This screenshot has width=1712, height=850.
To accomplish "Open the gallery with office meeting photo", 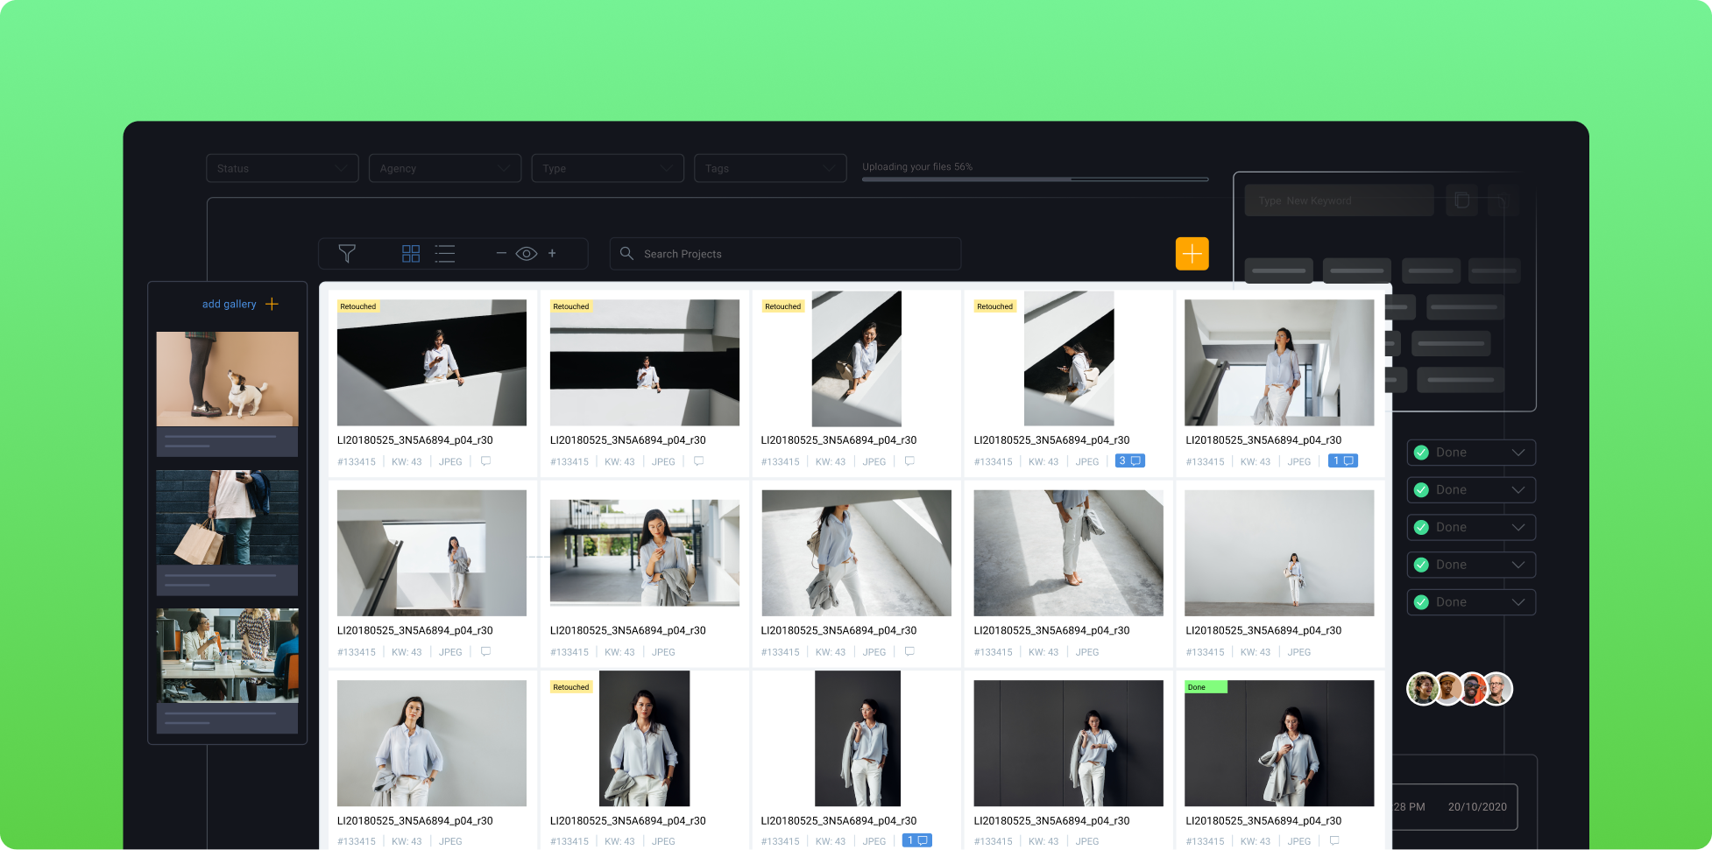I will 227,671.
